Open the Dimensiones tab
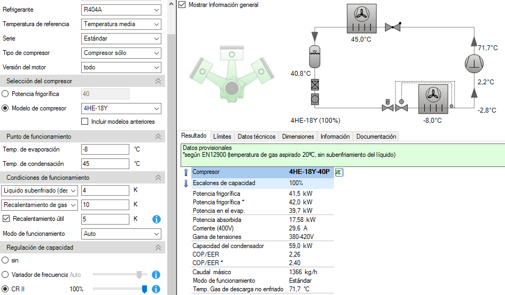 click(x=298, y=137)
